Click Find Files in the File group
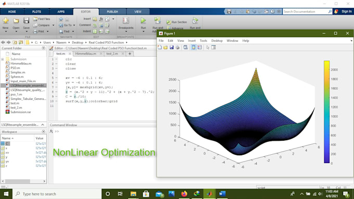 (42, 19)
